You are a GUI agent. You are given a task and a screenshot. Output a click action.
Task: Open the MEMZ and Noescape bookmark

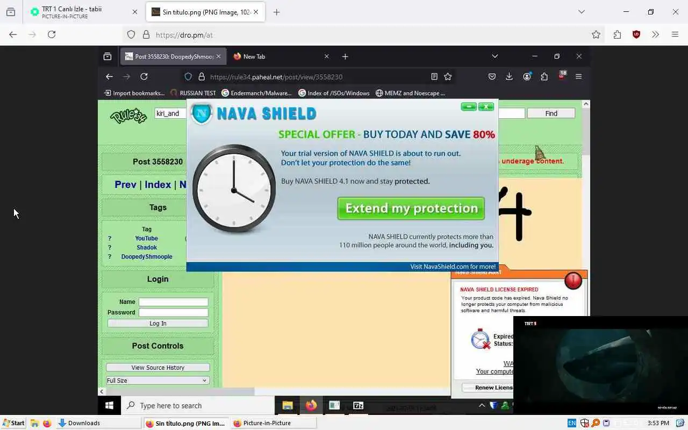tap(410, 93)
